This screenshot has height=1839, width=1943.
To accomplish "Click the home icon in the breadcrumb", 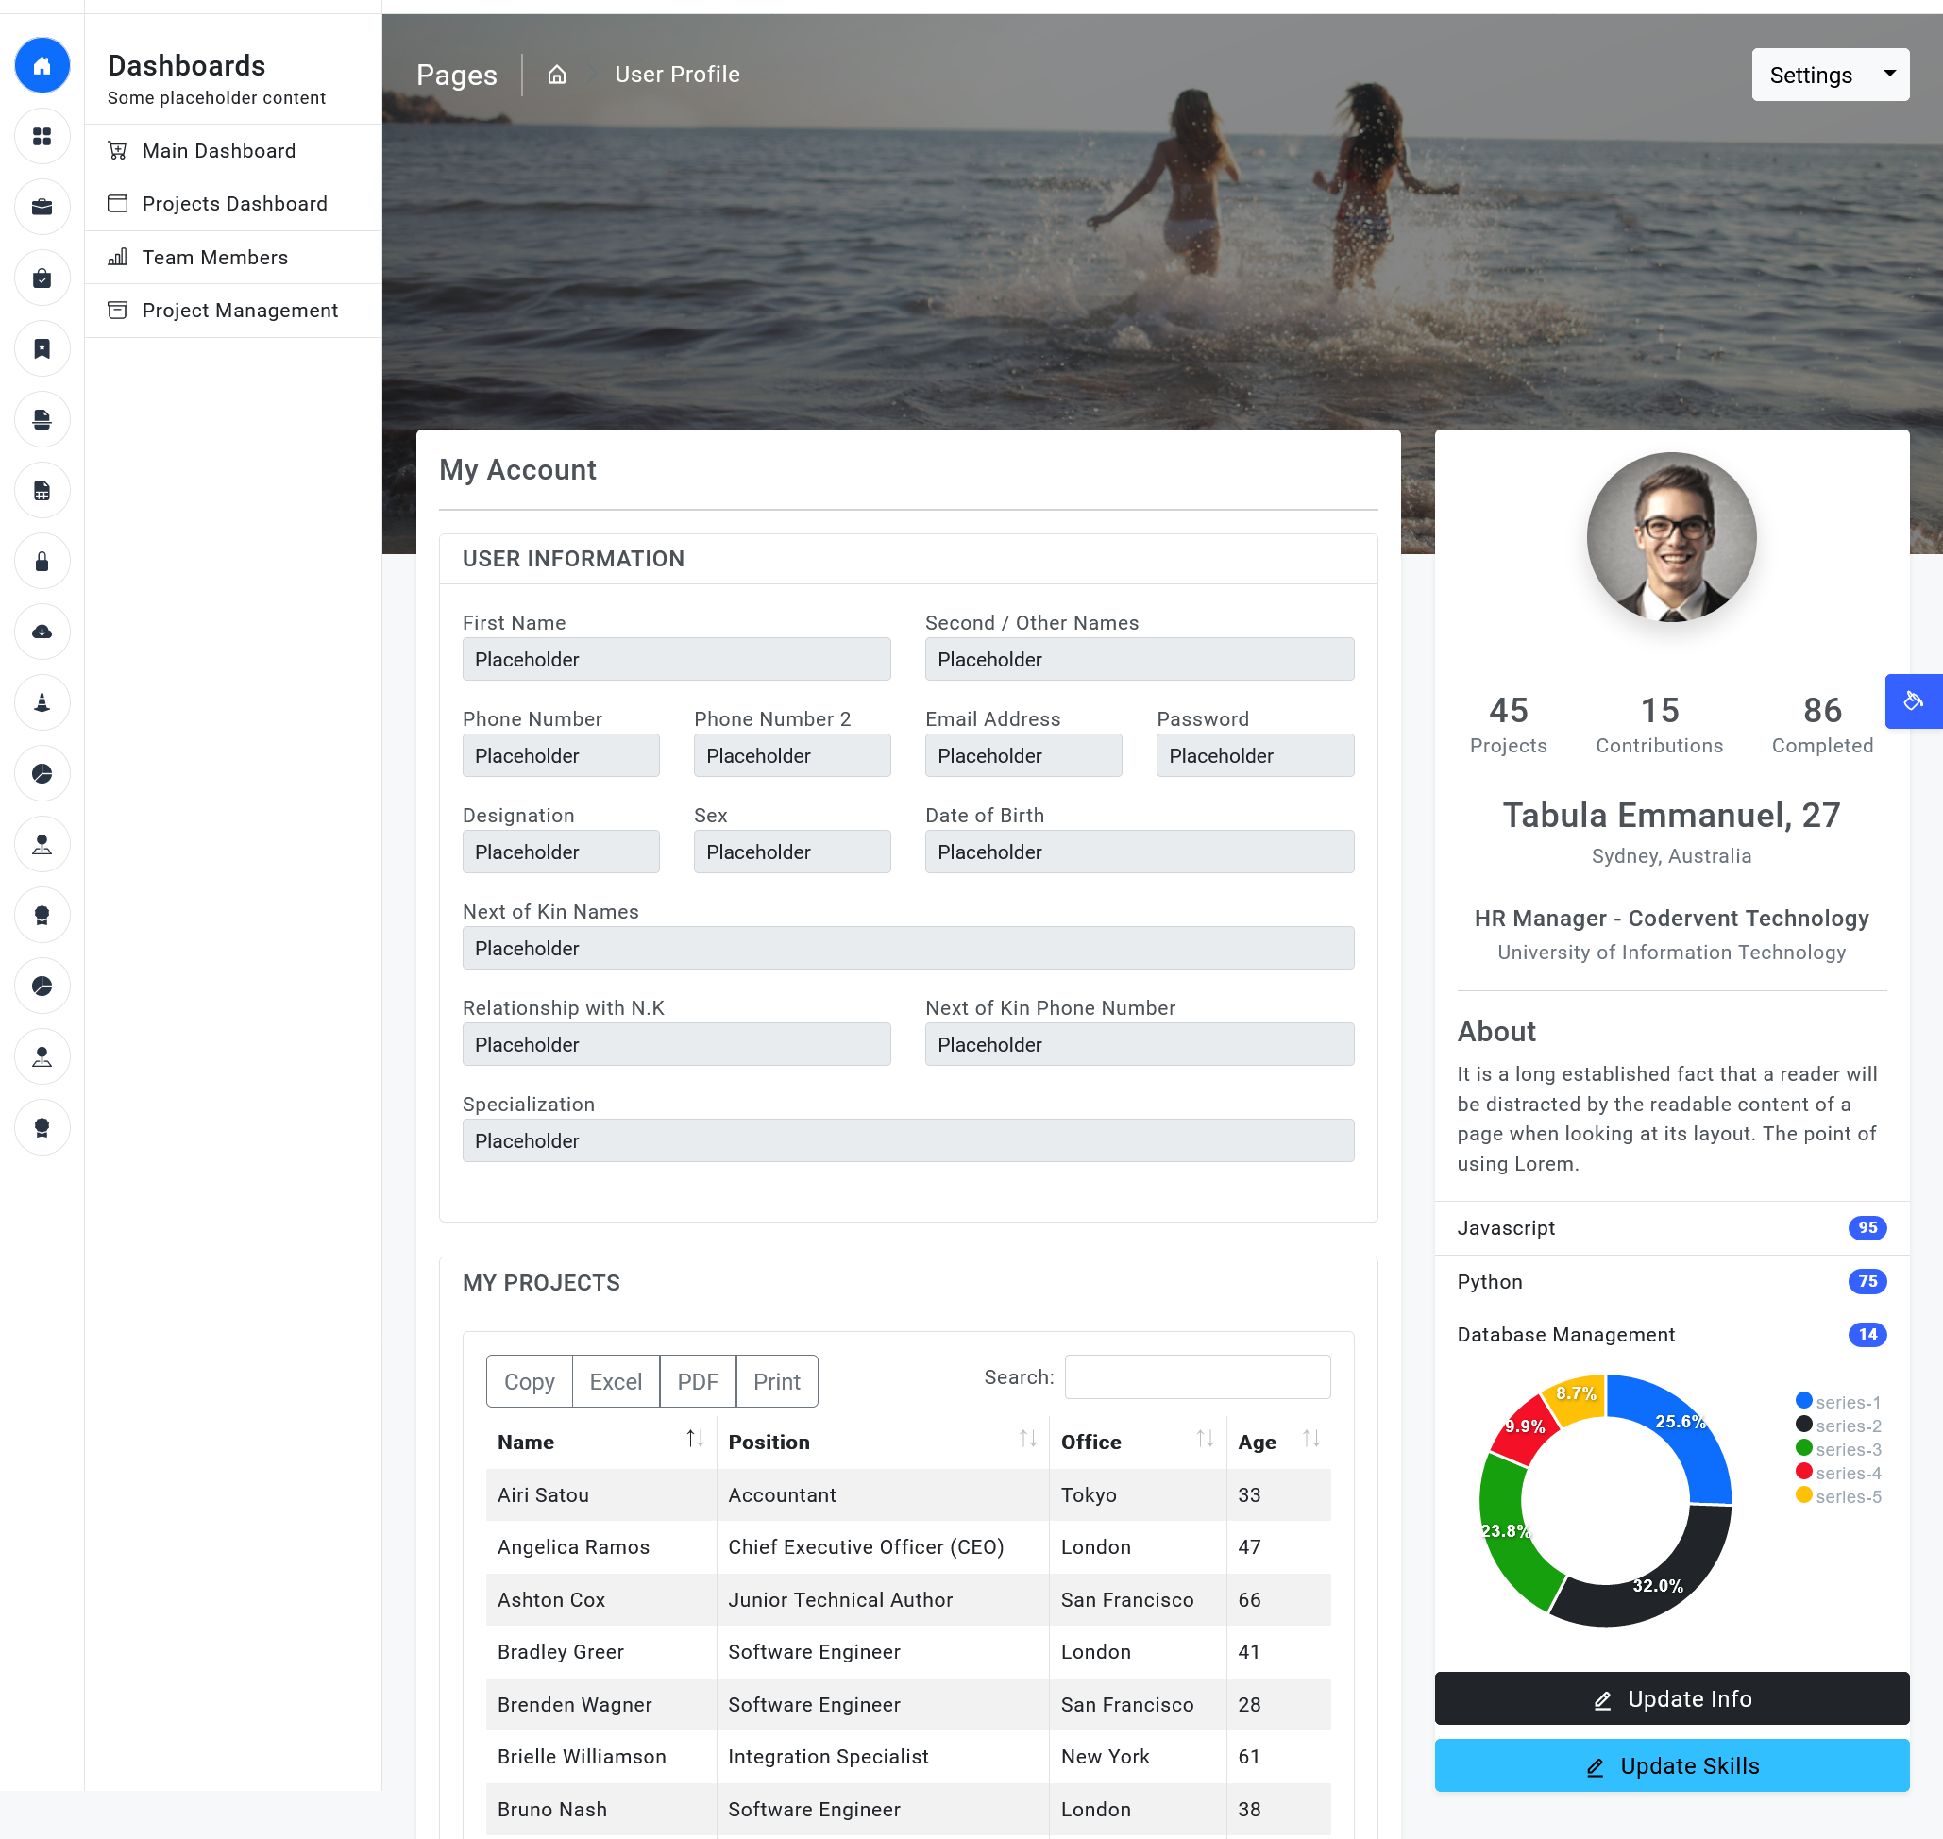I will click(557, 75).
